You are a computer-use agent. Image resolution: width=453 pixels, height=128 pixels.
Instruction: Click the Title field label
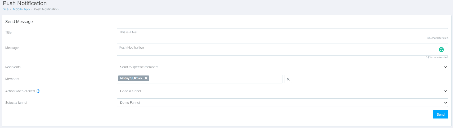point(8,32)
